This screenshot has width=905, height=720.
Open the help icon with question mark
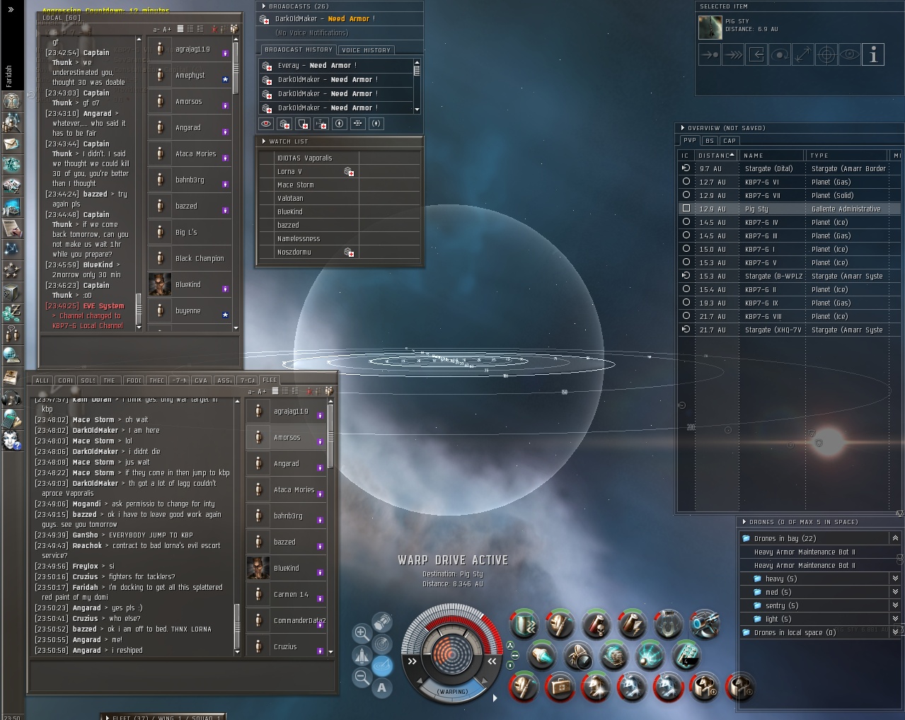pyautogui.click(x=12, y=441)
